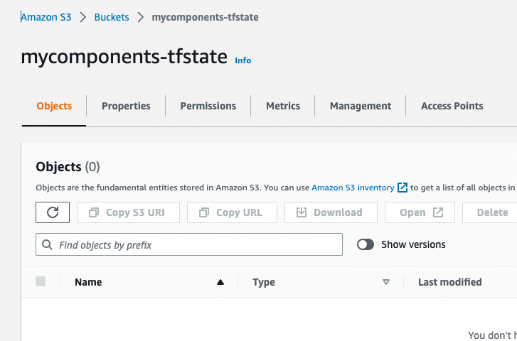The height and width of the screenshot is (341, 517).
Task: Open the Amazon S3 inventory link
Action: coord(353,188)
